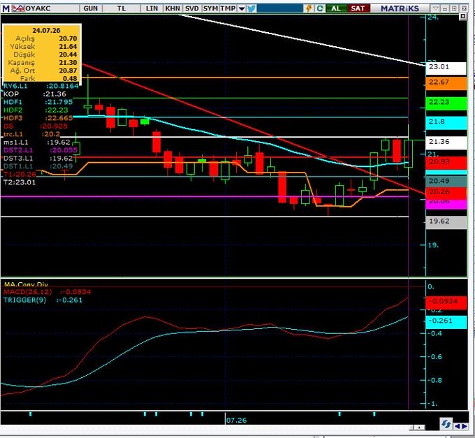The height and width of the screenshot is (438, 475).
Task: Open the KHN toolbar item
Action: click(x=173, y=8)
